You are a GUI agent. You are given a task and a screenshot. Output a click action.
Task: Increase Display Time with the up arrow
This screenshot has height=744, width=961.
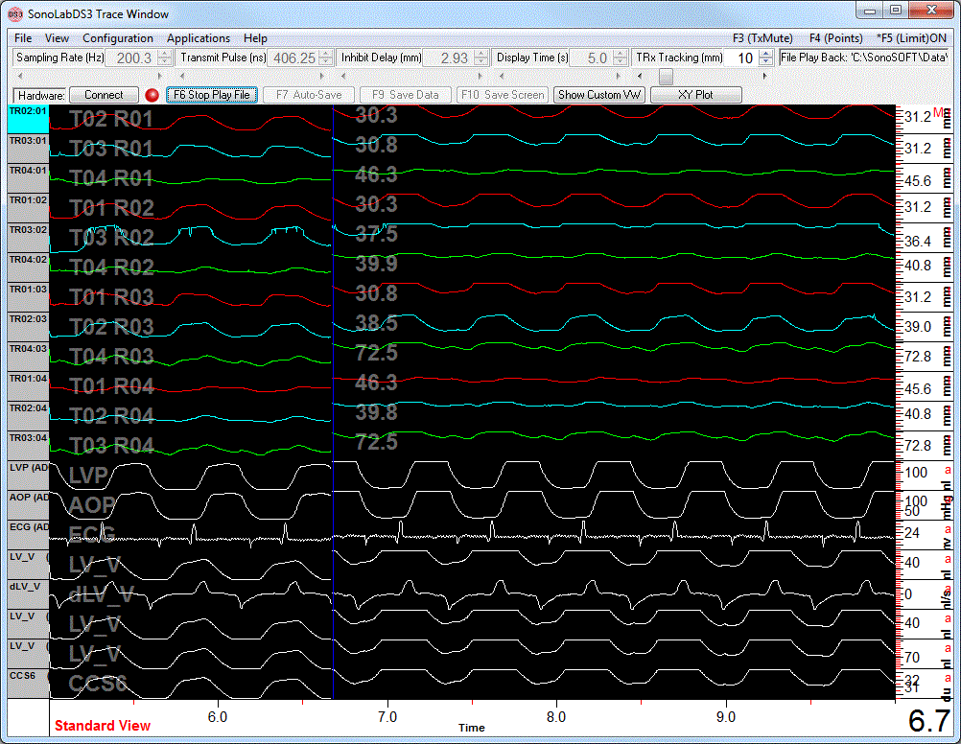[x=621, y=54]
